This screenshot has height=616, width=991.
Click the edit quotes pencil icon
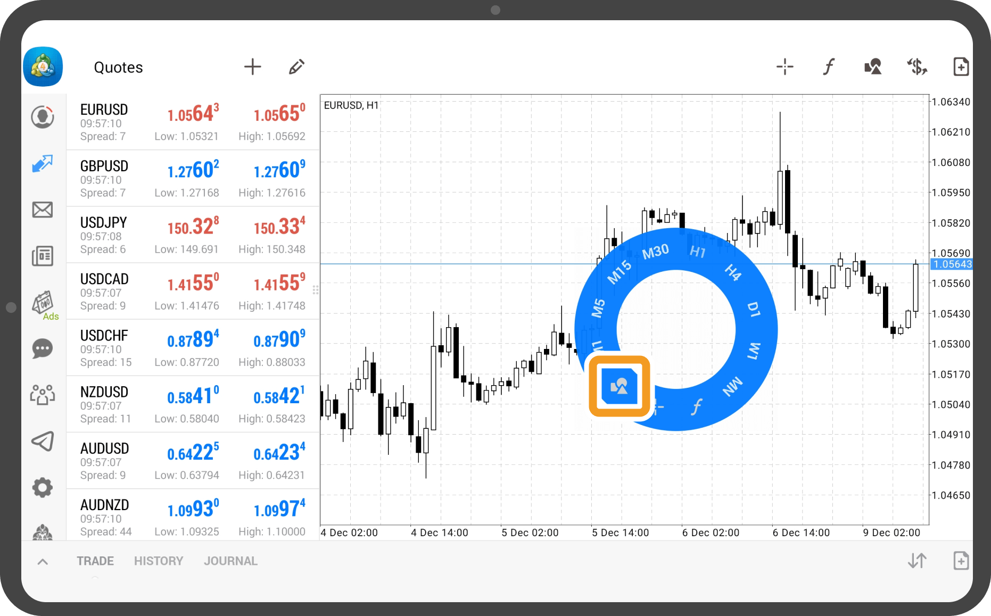click(x=296, y=67)
